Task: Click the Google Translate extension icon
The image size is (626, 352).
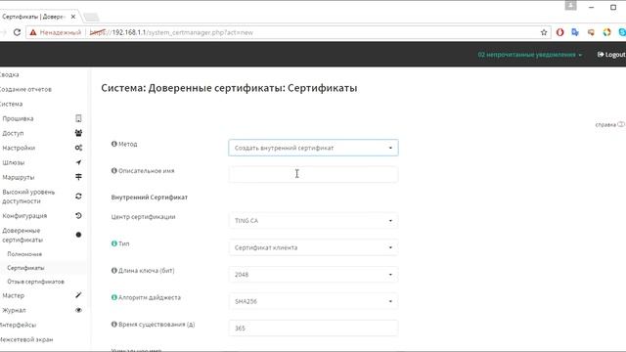Action: [575, 32]
